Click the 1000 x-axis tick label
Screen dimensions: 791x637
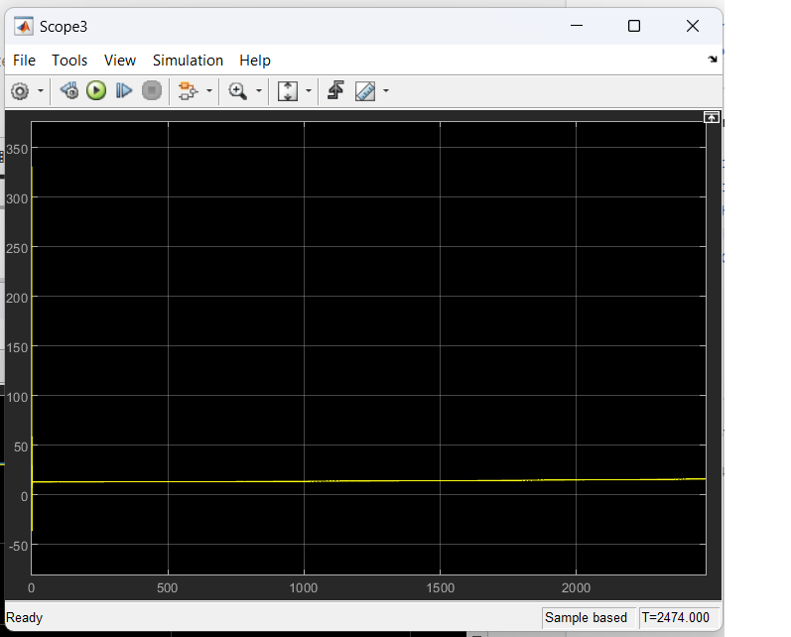[x=303, y=588]
